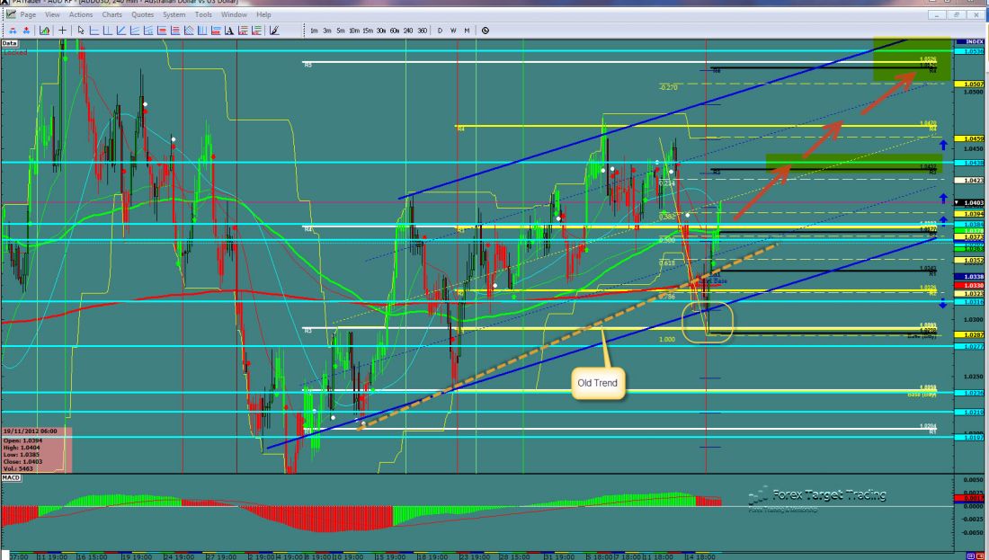This screenshot has width=989, height=560.
Task: Click the 'Old Trend' callout annotation
Action: click(596, 383)
